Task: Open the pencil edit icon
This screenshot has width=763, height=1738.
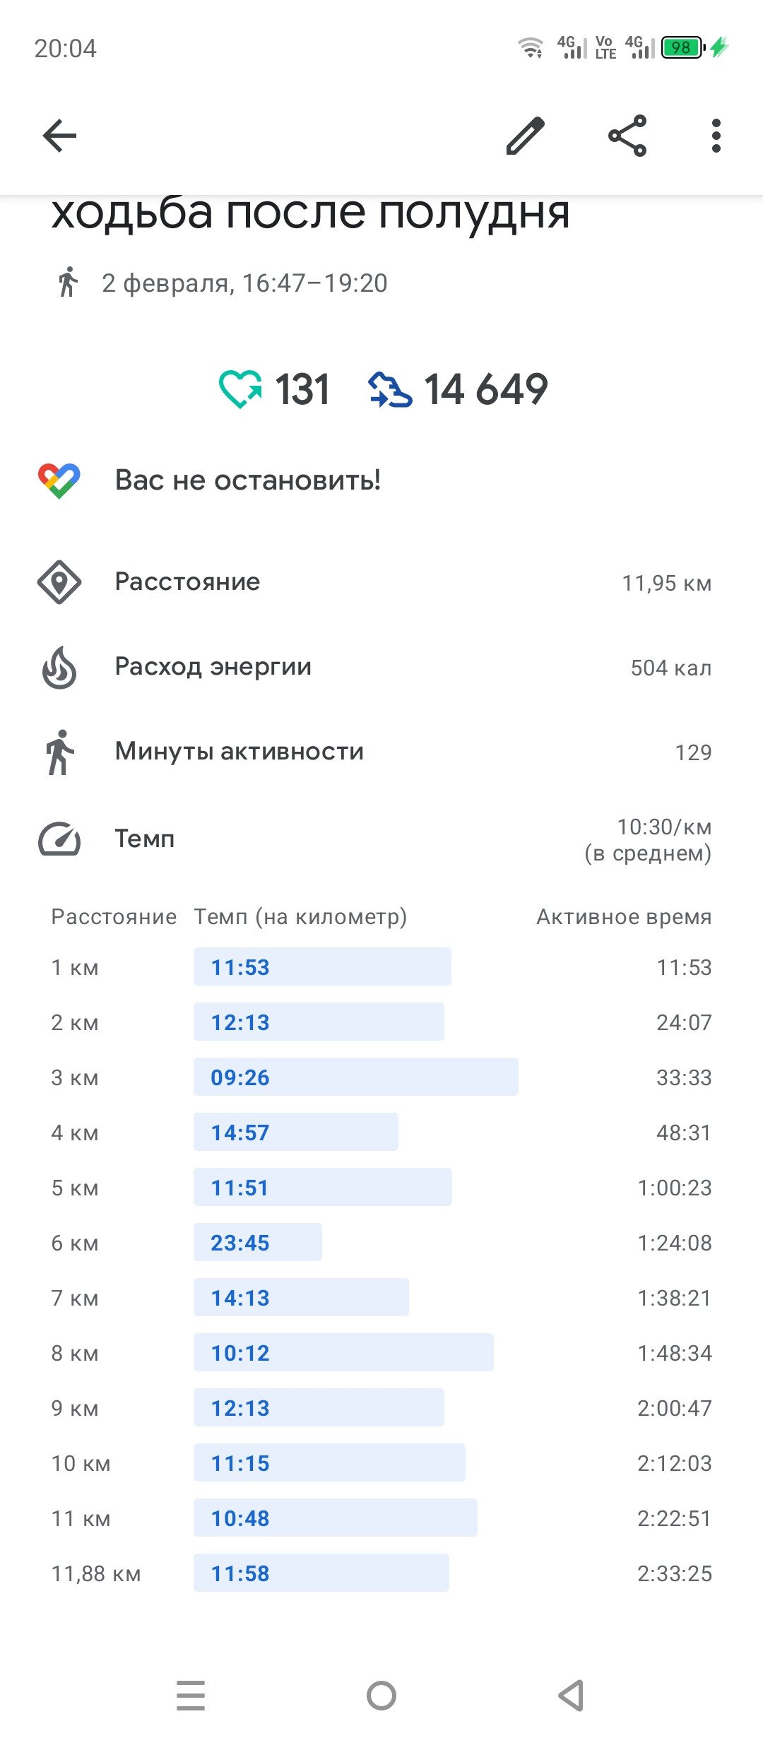Action: point(526,136)
